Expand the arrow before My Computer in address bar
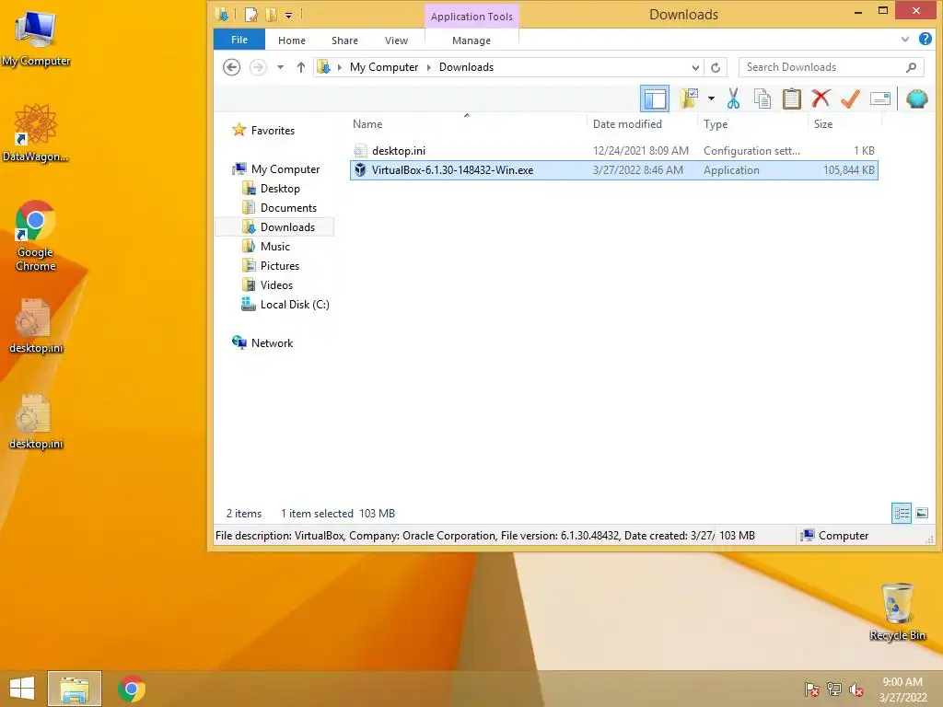The height and width of the screenshot is (707, 943). coord(340,67)
